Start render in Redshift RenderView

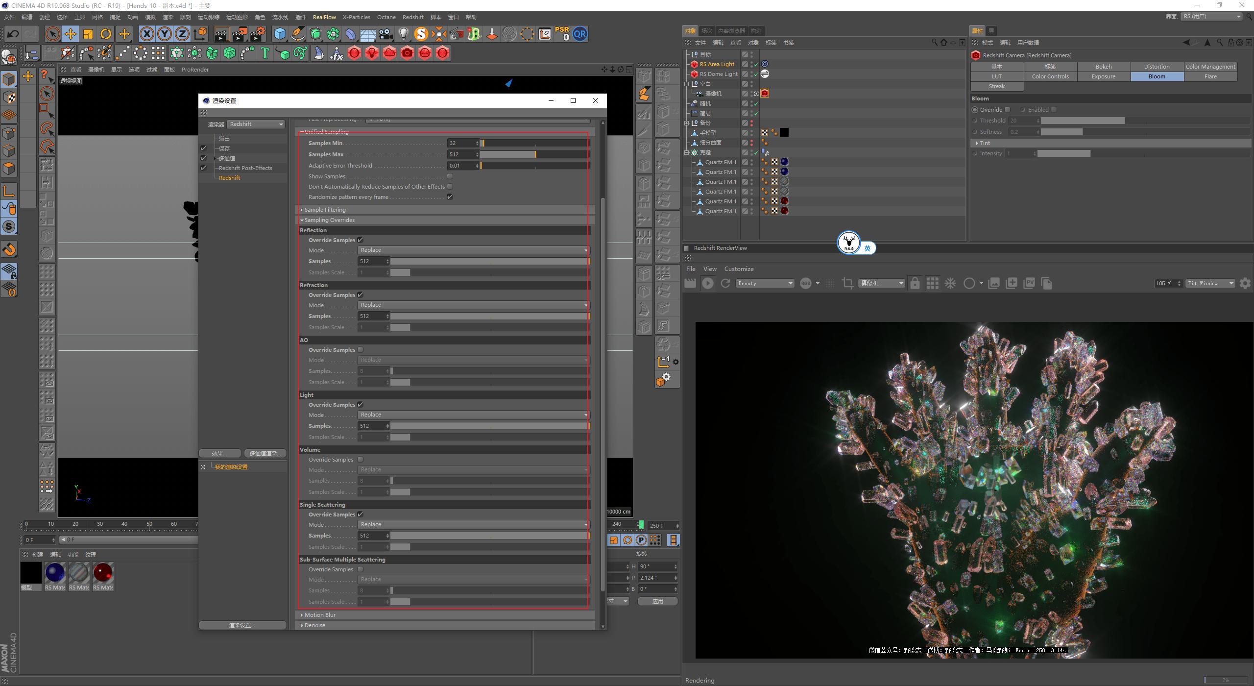pyautogui.click(x=707, y=283)
